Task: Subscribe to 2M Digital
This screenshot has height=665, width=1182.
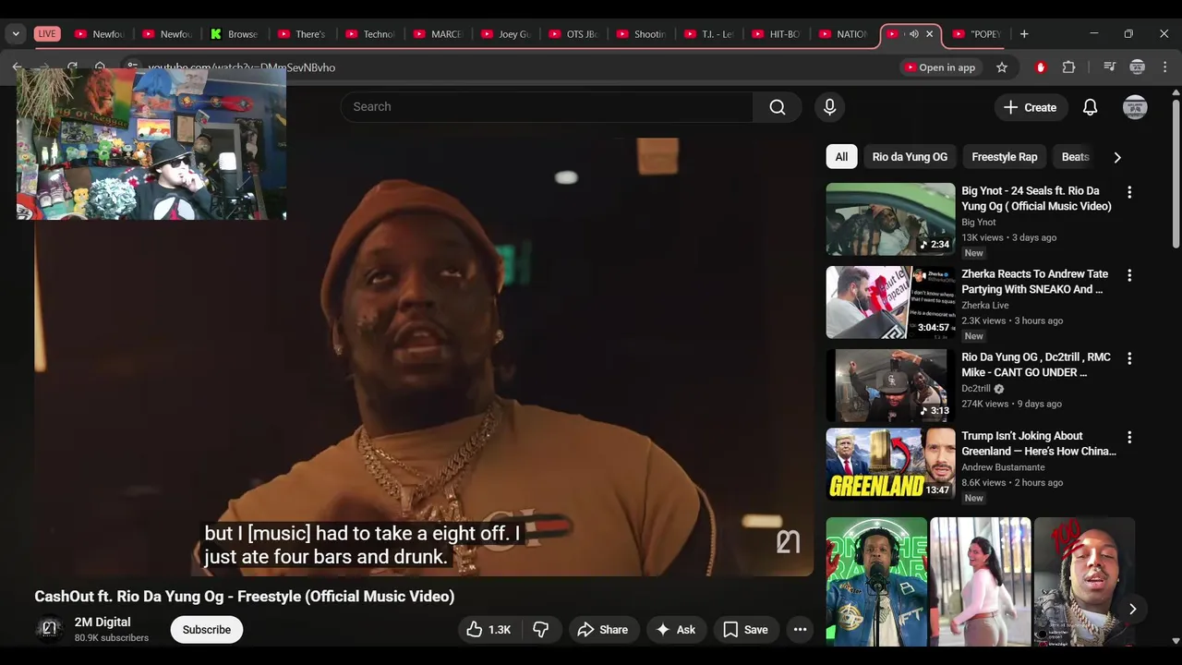Action: tap(206, 630)
